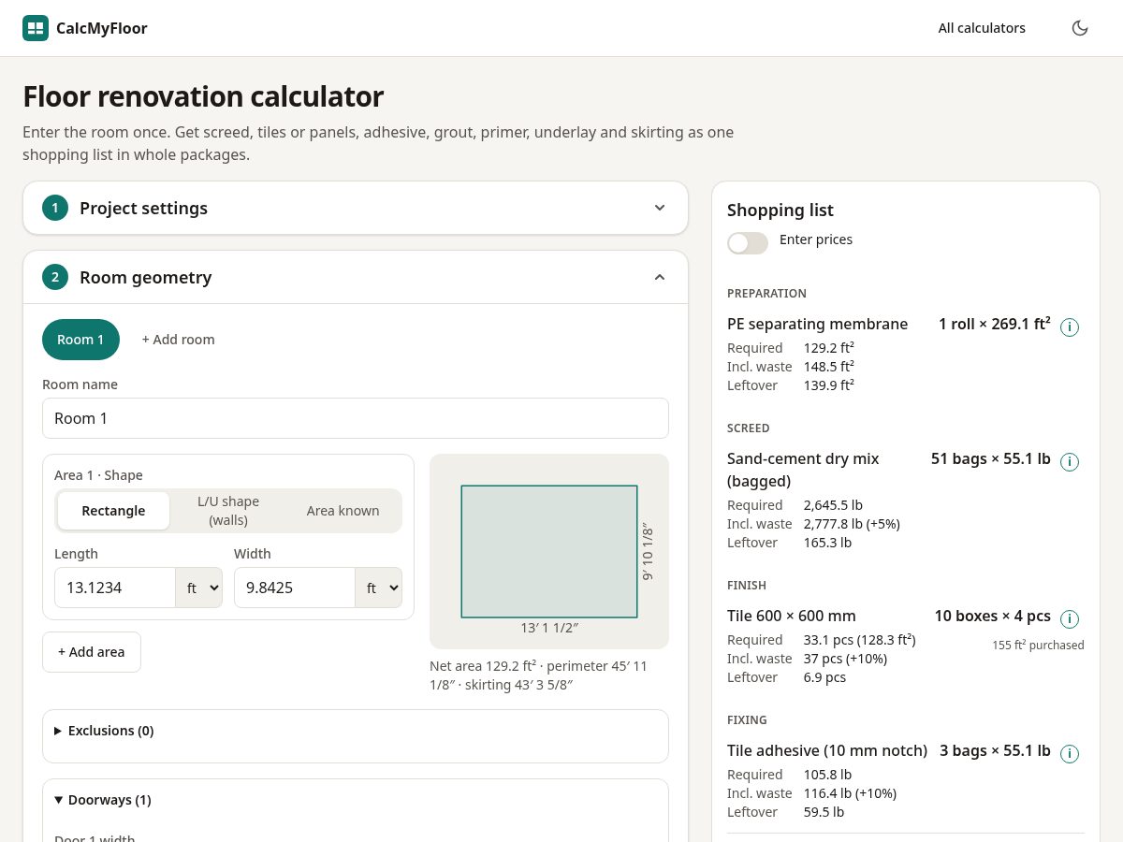1123x842 pixels.
Task: Open info for PE separating membrane
Action: pyautogui.click(x=1070, y=327)
